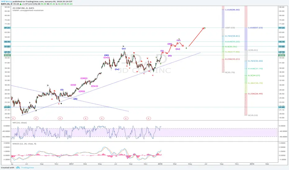
Task: Open the TradingView link at the bottom
Action: point(28,168)
